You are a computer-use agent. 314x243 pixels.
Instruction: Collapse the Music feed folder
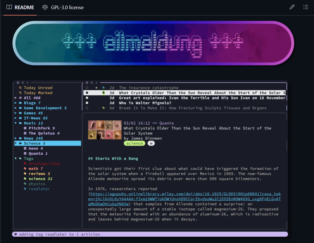click(x=16, y=123)
